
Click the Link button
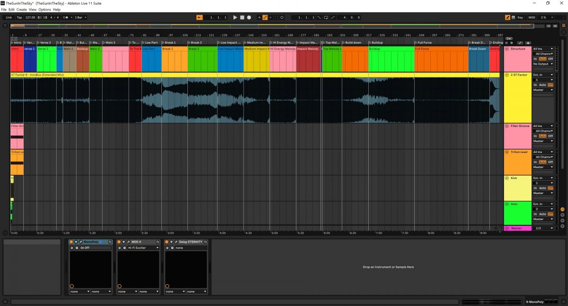pos(9,17)
